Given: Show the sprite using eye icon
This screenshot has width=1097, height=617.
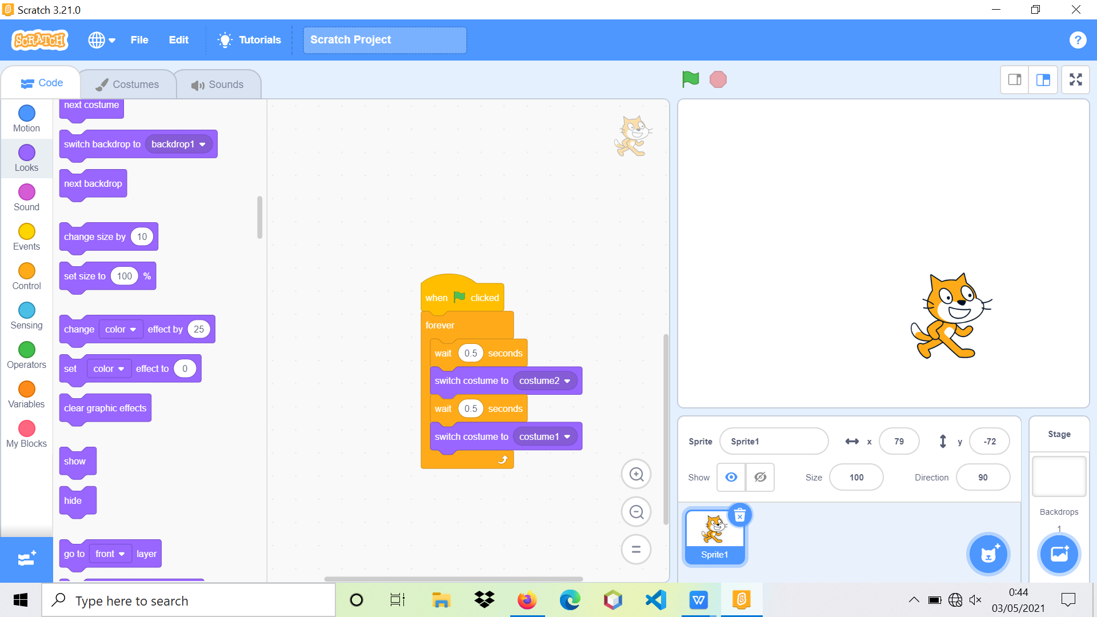Looking at the screenshot, I should (731, 477).
